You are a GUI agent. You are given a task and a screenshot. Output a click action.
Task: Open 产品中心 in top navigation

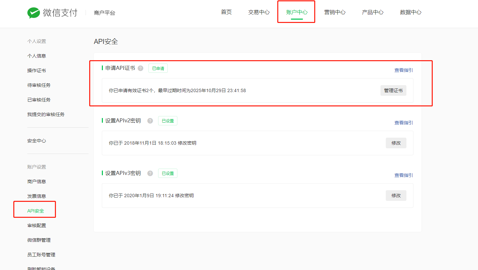(373, 12)
